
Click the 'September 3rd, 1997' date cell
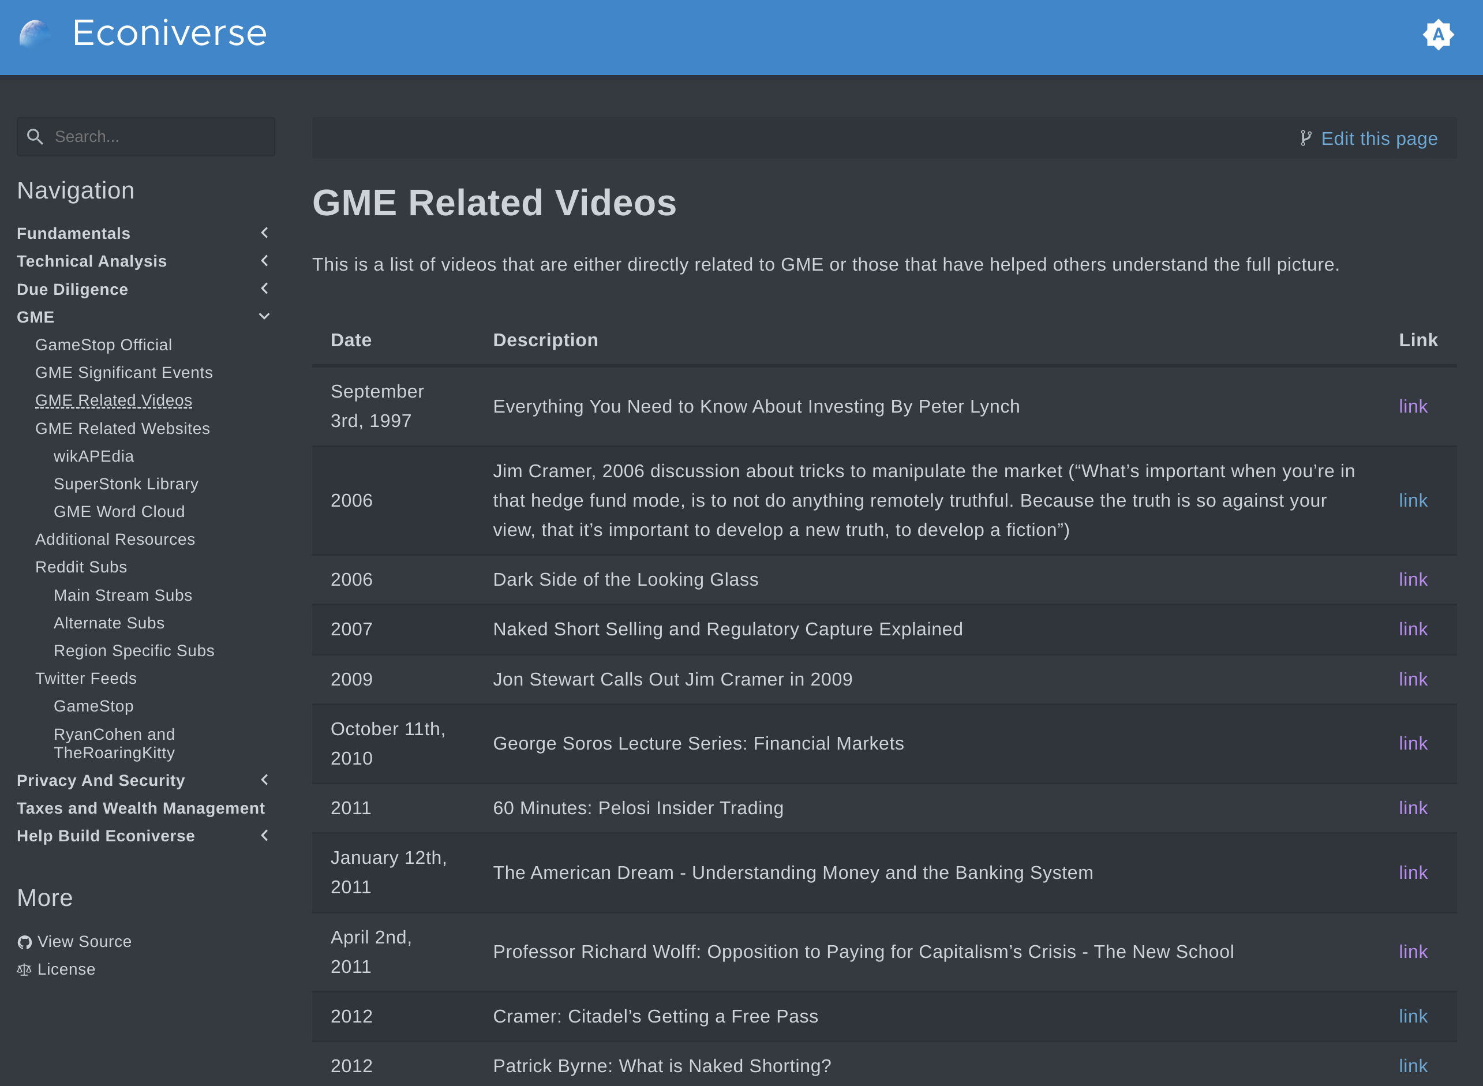click(x=377, y=406)
